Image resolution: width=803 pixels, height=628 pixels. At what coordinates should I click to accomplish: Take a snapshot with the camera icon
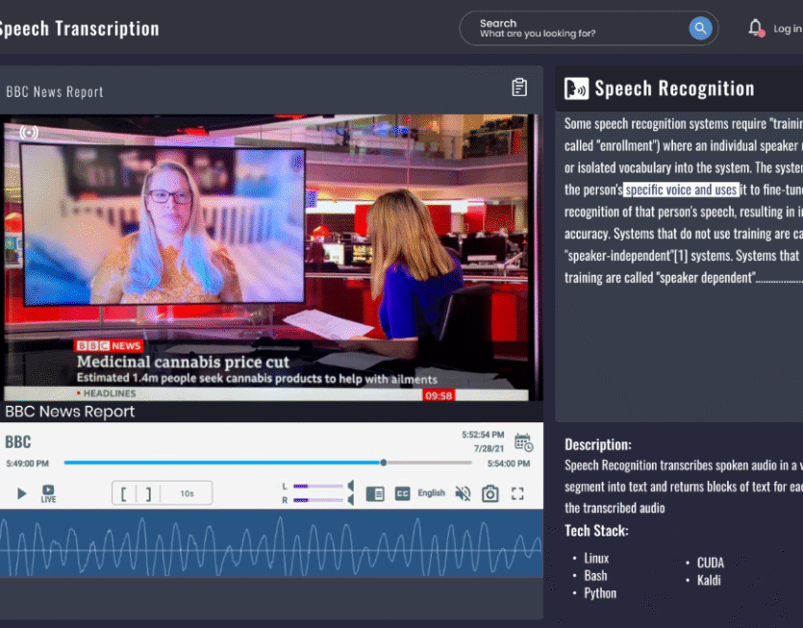[490, 493]
